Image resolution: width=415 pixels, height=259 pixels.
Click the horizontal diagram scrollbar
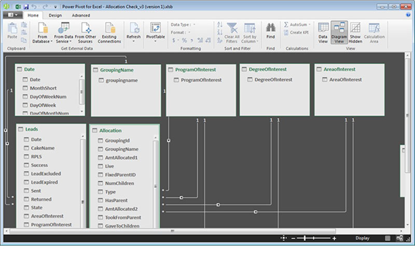pos(173,231)
